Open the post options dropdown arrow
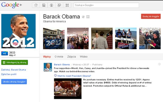The width and height of the screenshot is (163, 102). (x=159, y=64)
